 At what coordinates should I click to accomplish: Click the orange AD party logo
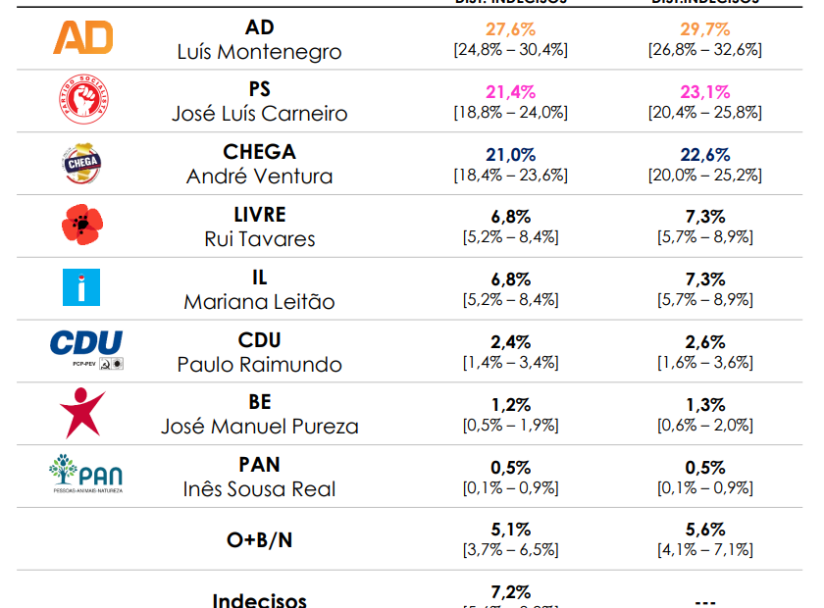82,38
